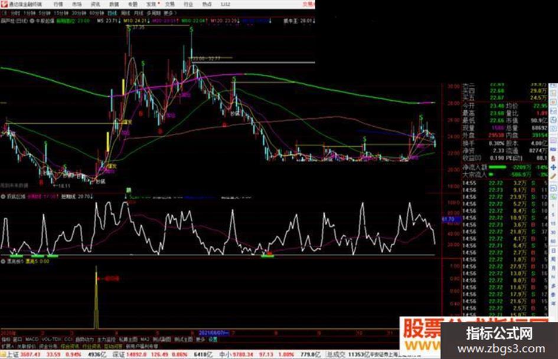
Task: Open the 数据 menu
Action: (114, 4)
